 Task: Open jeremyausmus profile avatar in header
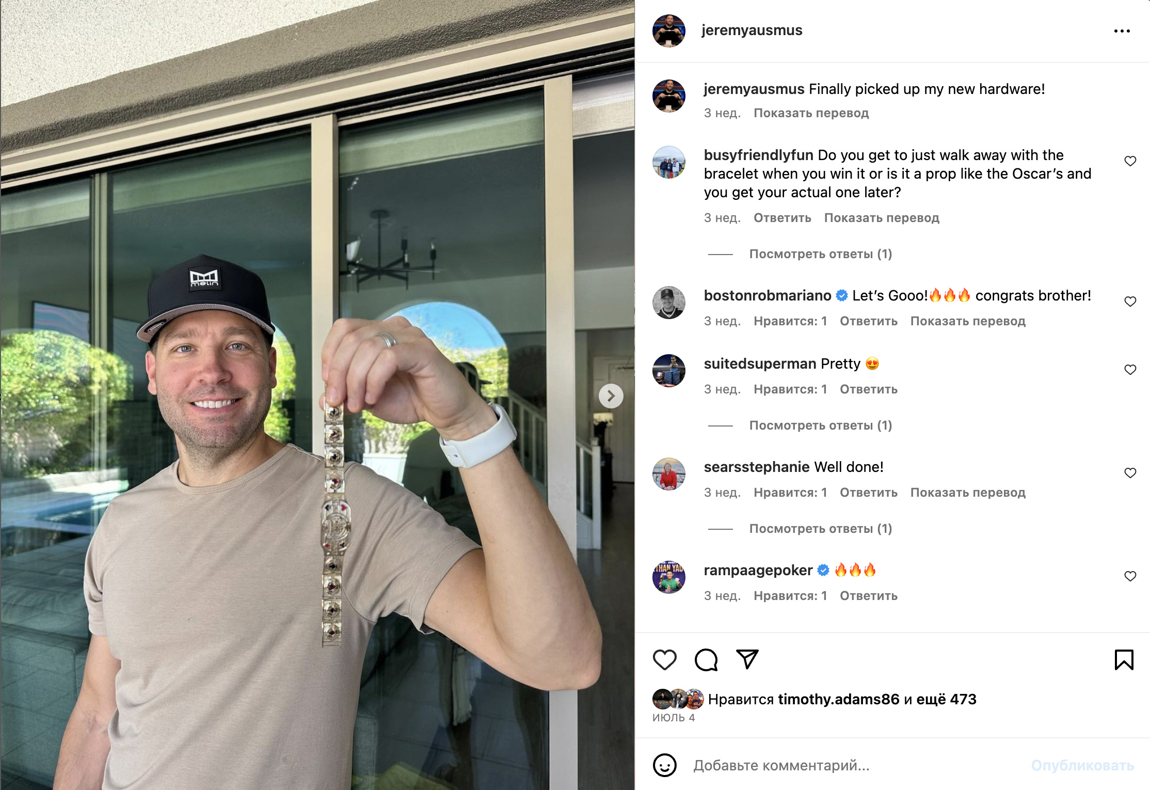click(x=668, y=30)
